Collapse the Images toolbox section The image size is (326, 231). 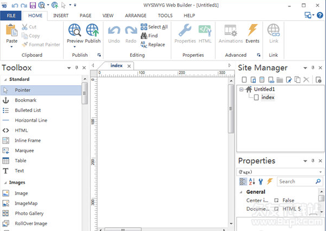coord(5,183)
